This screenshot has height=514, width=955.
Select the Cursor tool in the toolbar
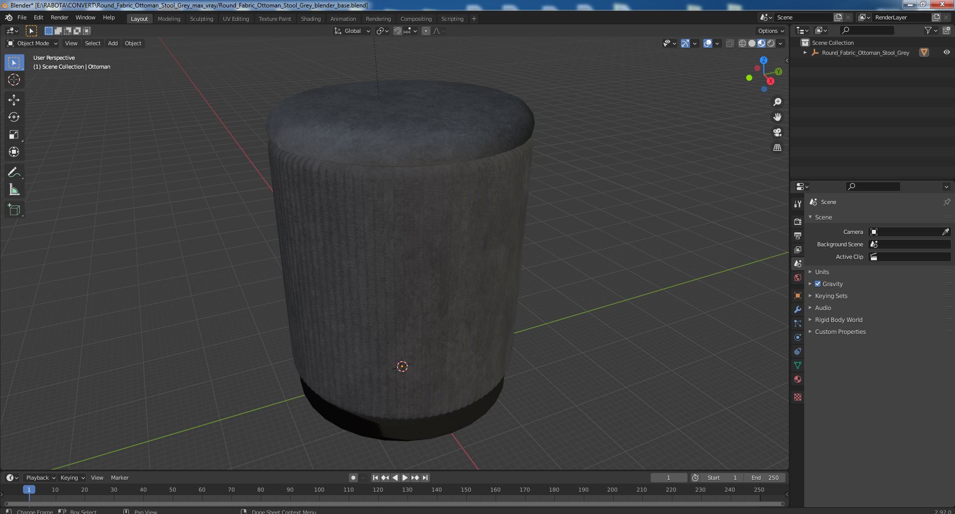(x=14, y=80)
